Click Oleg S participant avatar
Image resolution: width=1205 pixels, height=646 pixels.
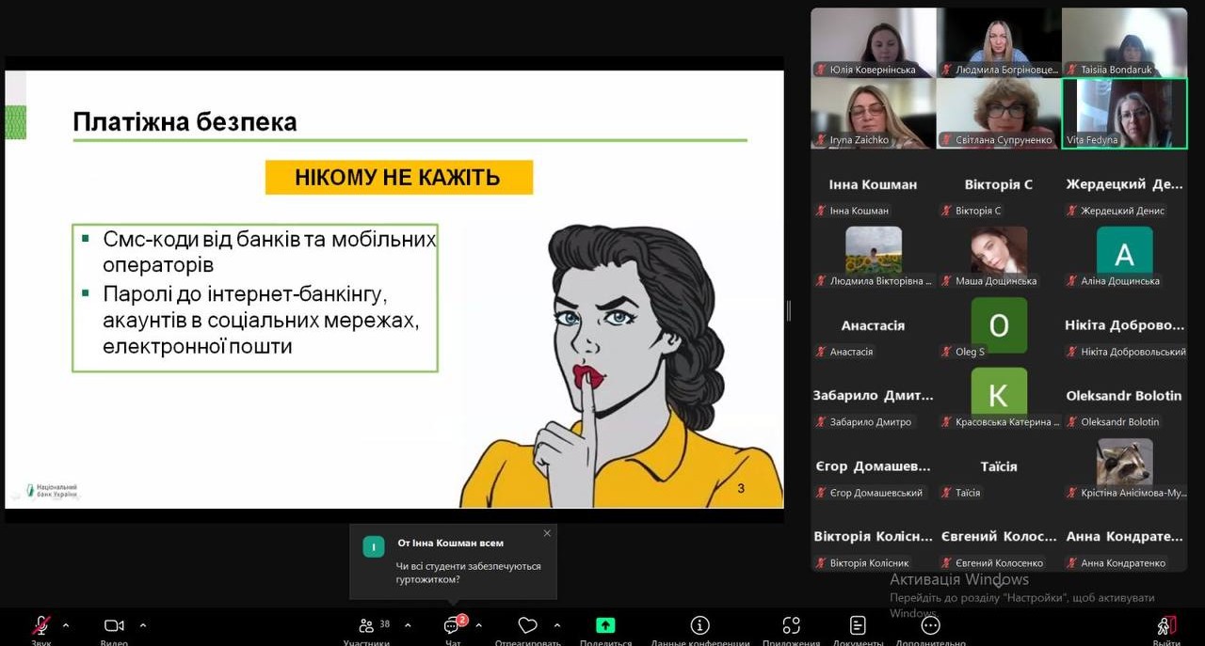pyautogui.click(x=999, y=325)
